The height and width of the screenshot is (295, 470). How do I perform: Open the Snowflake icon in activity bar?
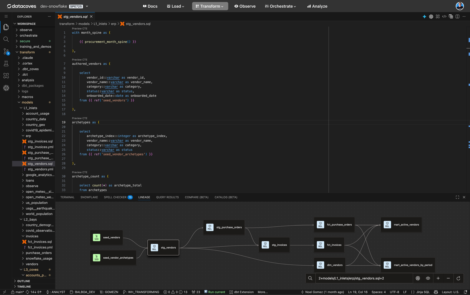pyautogui.click(x=6, y=88)
